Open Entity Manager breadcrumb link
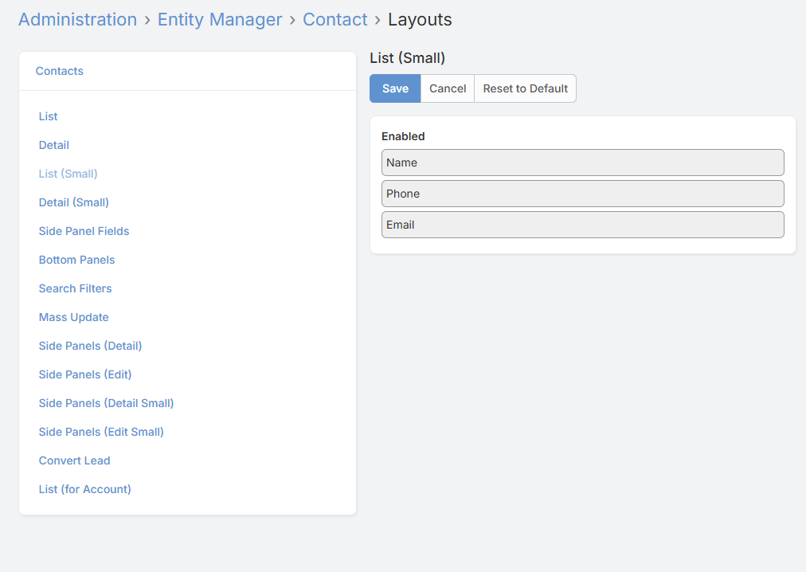 click(x=220, y=20)
